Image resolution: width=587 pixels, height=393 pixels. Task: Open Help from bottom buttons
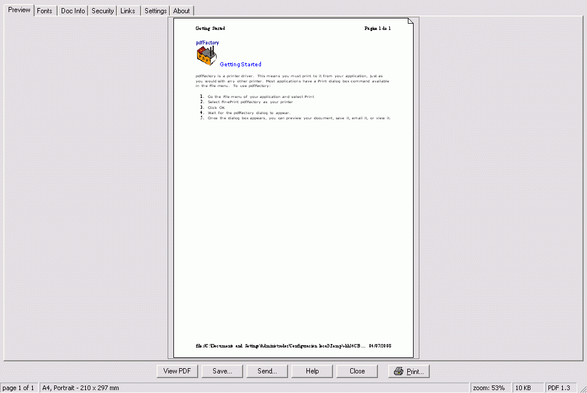tap(312, 371)
